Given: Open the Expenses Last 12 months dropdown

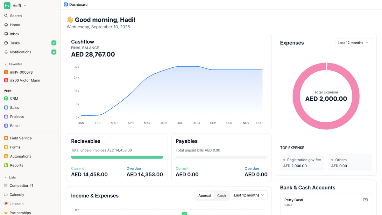Looking at the screenshot, I should coord(354,42).
